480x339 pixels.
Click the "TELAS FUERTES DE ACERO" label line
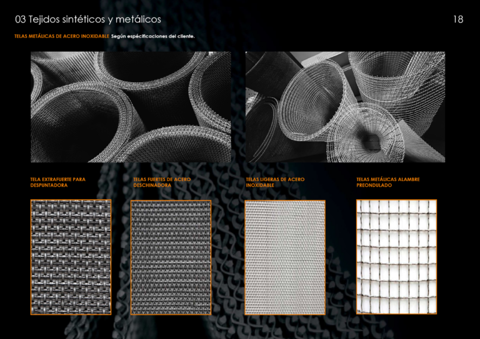162,179
